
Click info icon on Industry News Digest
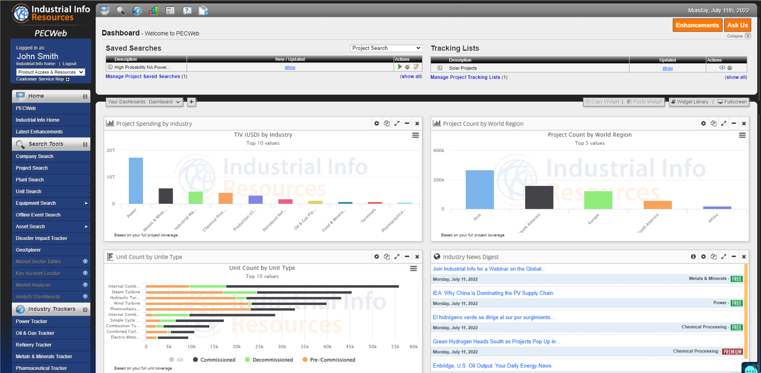[x=693, y=257]
